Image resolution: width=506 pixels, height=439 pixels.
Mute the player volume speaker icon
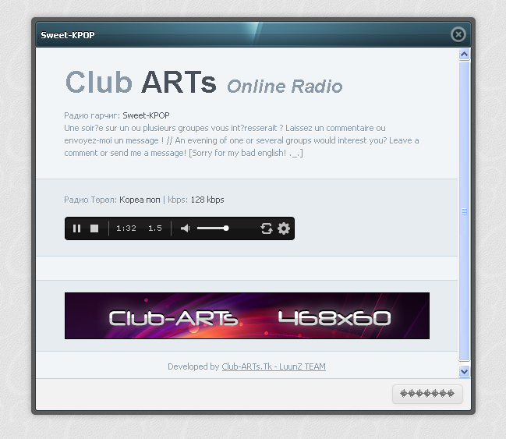[x=186, y=228]
